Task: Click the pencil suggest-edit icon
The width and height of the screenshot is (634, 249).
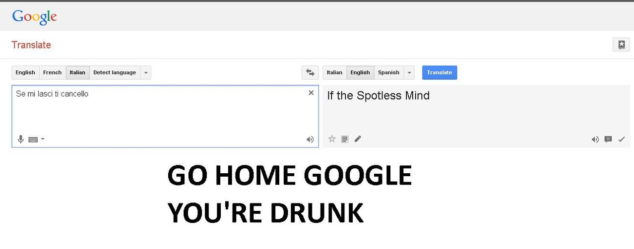Action: coord(358,139)
